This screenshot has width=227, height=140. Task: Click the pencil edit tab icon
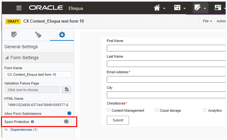click(14, 35)
